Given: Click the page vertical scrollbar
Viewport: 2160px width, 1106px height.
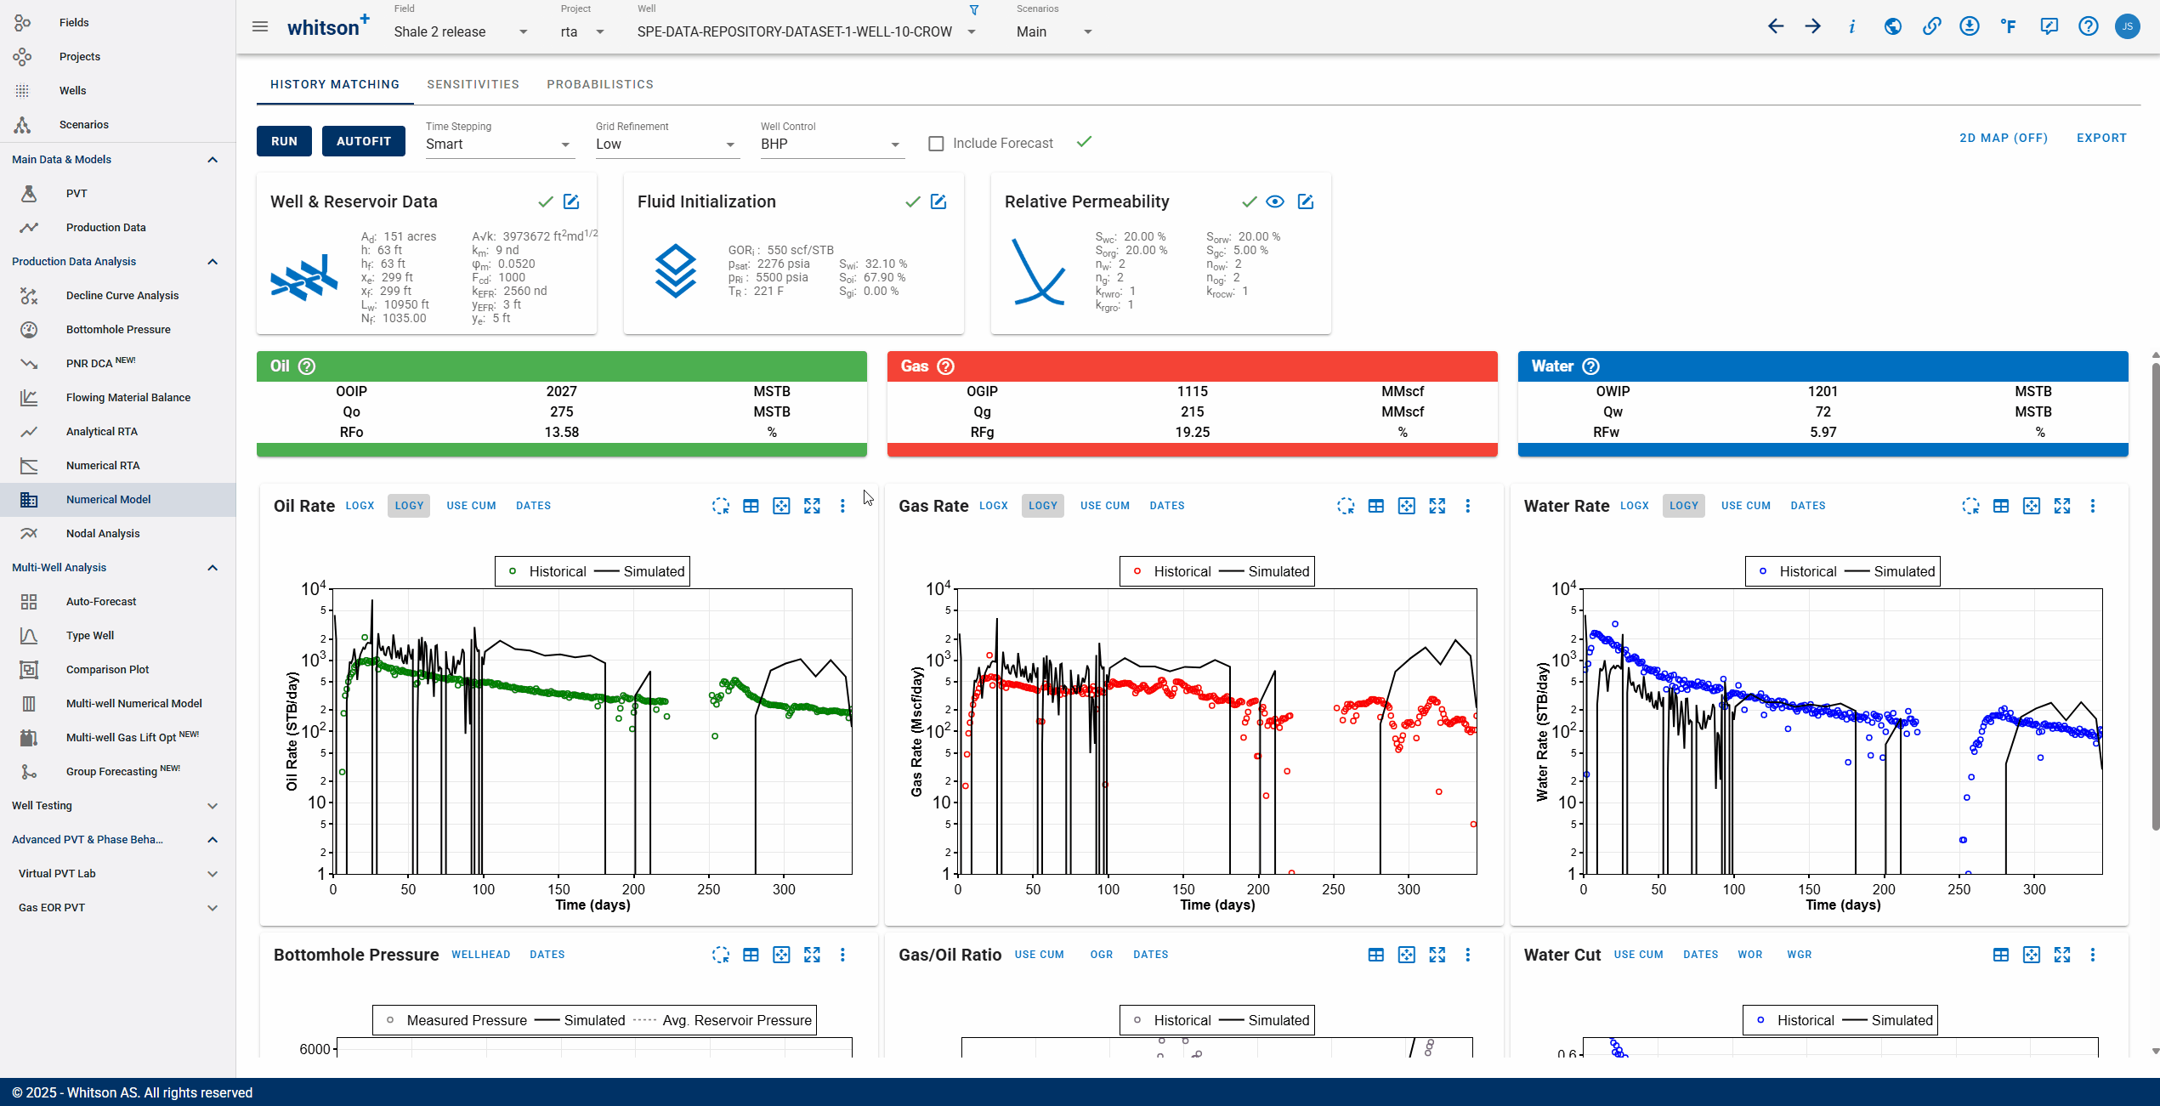Looking at the screenshot, I should click(2155, 595).
